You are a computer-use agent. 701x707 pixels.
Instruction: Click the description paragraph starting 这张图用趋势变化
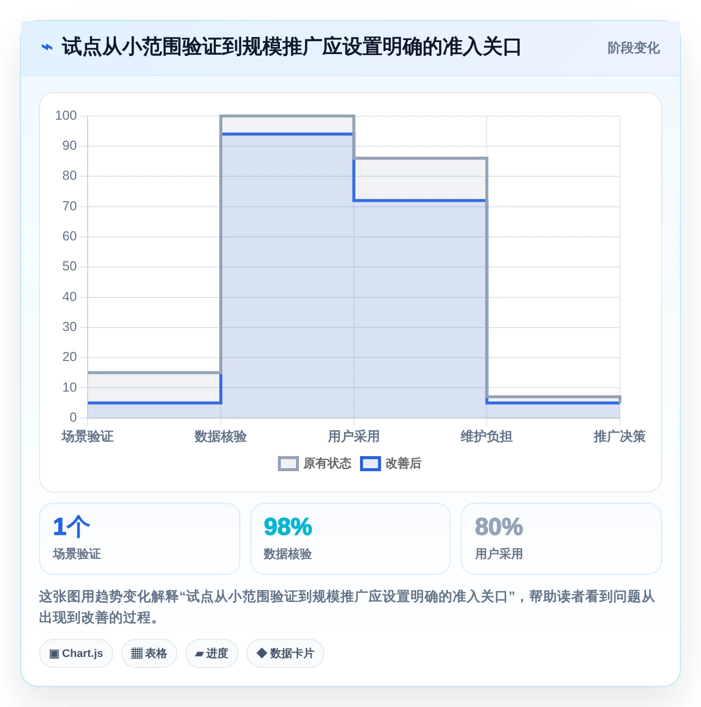(347, 607)
